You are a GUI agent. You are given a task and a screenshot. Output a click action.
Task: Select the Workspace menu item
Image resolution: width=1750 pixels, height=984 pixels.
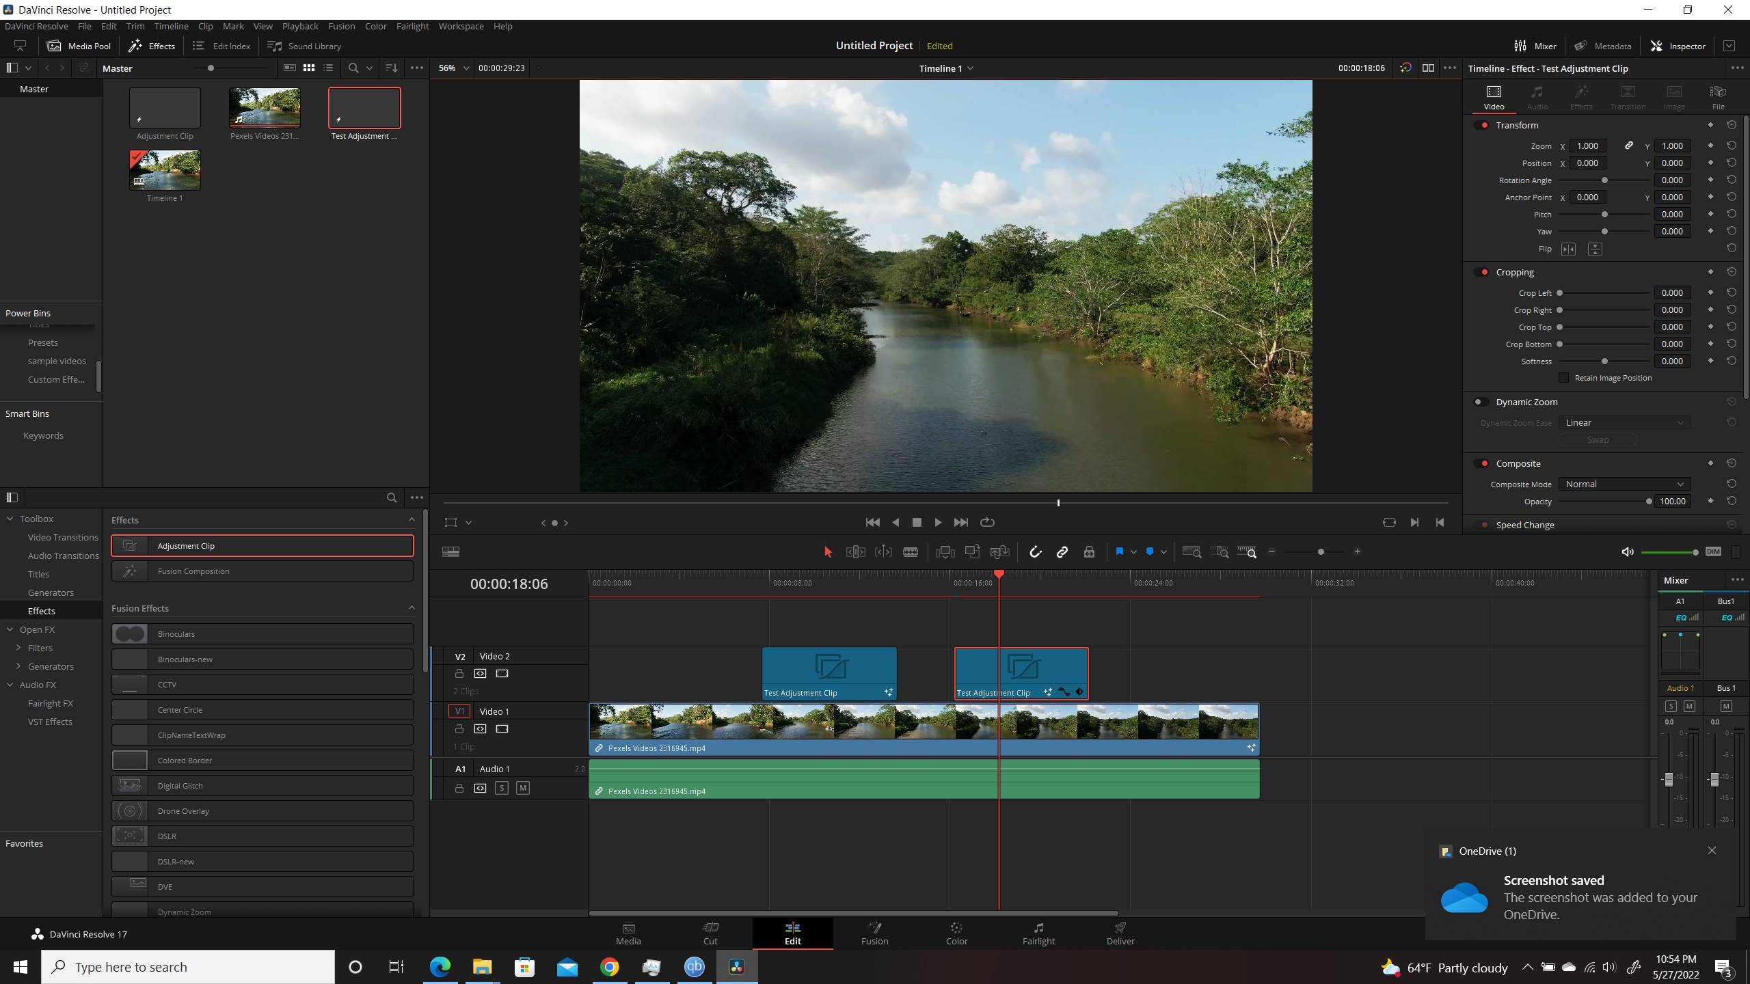click(461, 27)
